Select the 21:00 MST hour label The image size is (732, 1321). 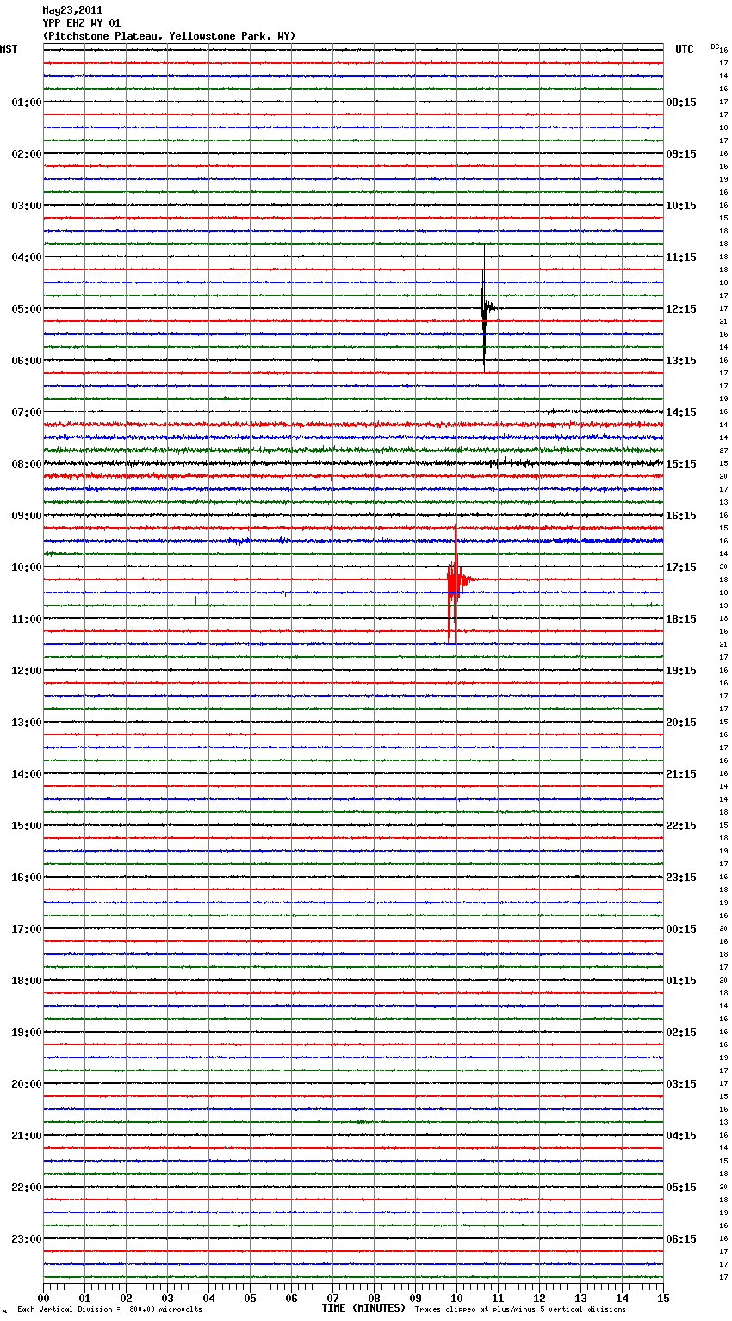coord(26,1136)
